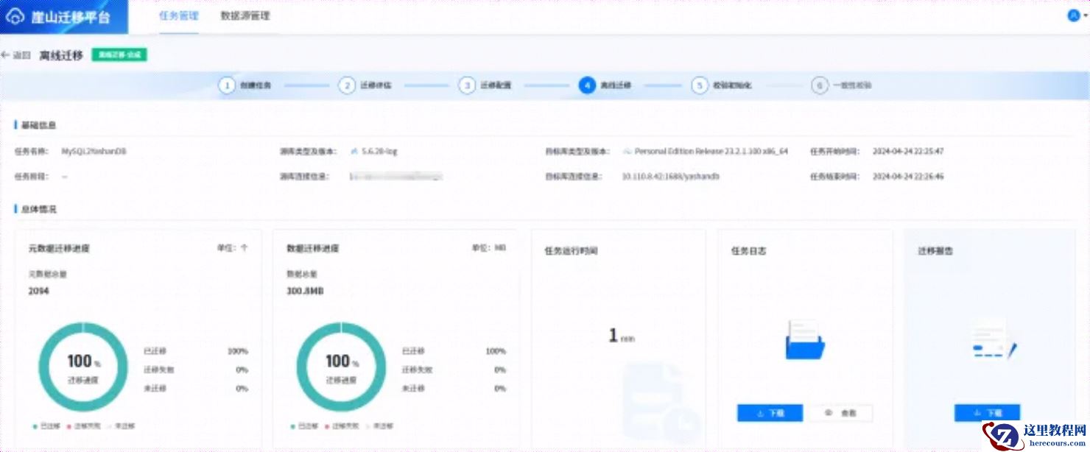Click the data migration 100% donut chart
The image size is (1090, 452).
click(x=341, y=367)
